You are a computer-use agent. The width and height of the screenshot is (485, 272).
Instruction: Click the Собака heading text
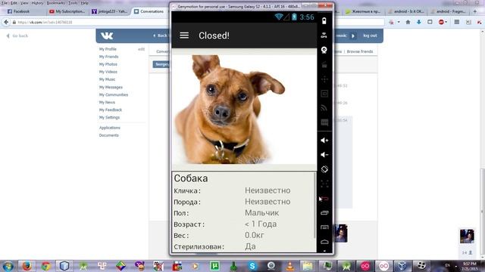click(191, 178)
